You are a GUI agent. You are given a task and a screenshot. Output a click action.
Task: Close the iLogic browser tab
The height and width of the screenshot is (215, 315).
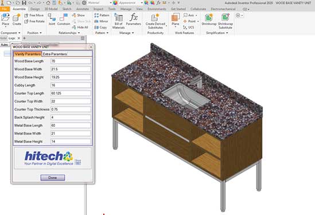point(19,38)
